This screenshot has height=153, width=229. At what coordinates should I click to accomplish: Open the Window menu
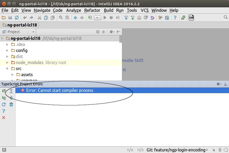[x=159, y=10]
